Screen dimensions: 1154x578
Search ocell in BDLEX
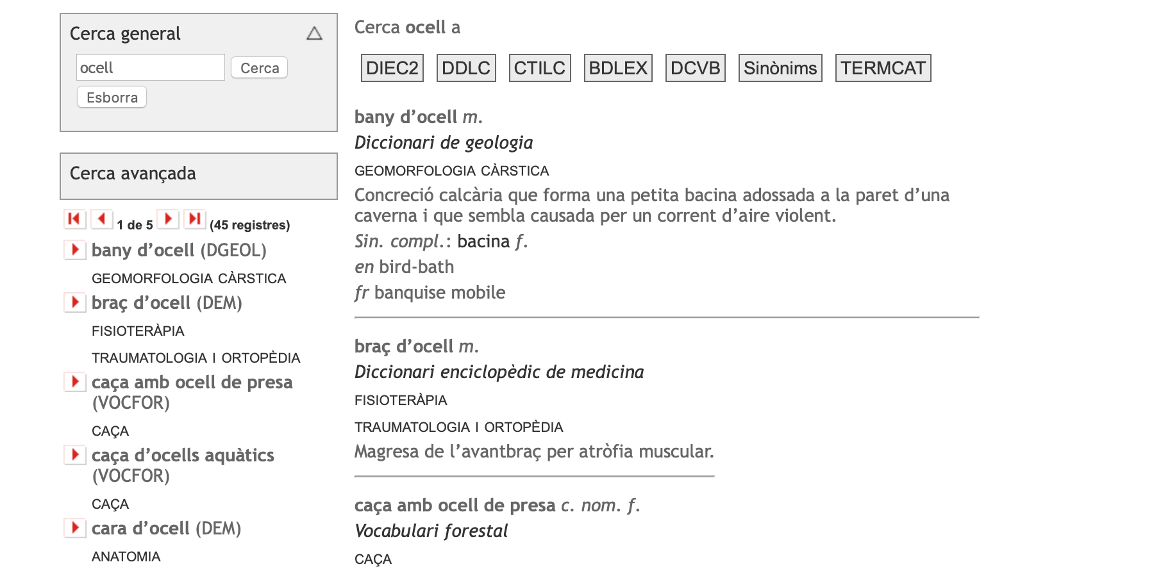(x=617, y=68)
